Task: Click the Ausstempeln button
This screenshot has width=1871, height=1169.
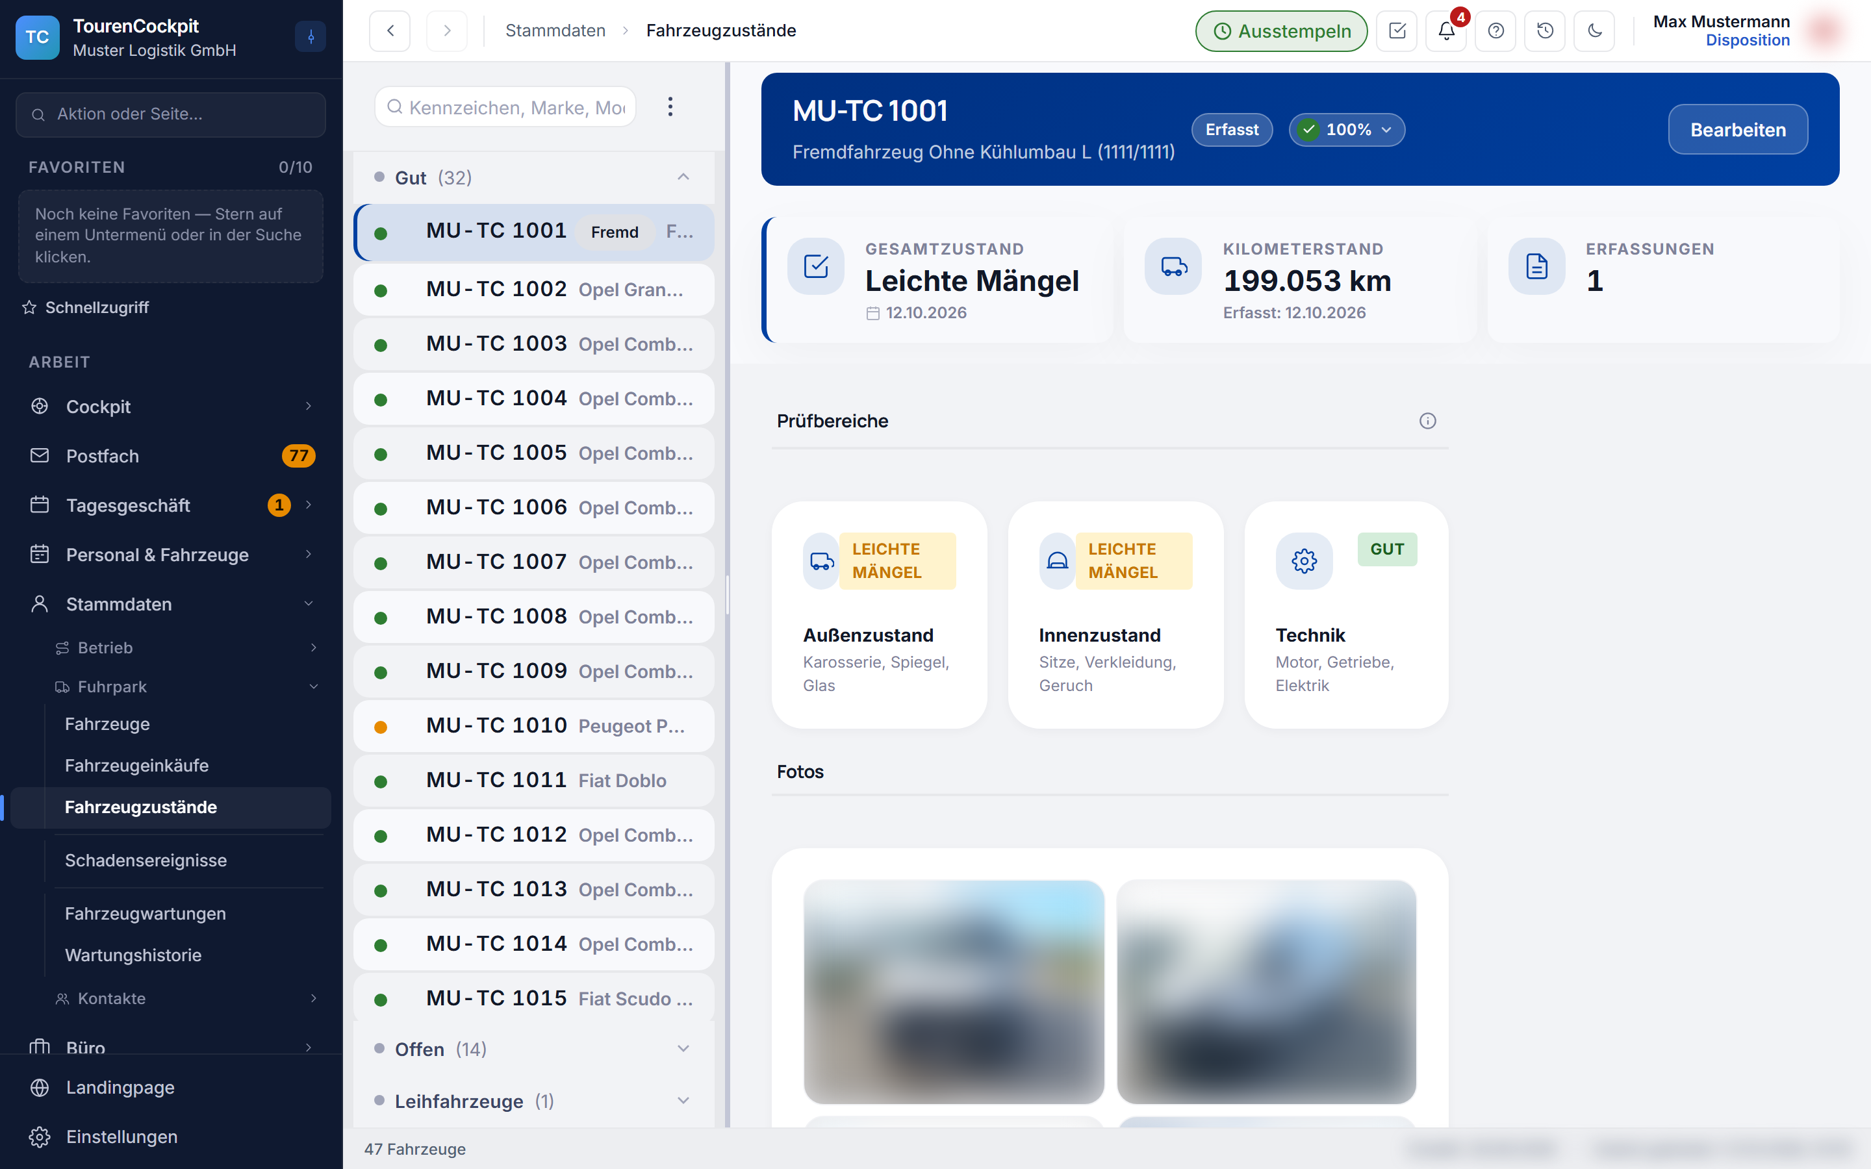Action: [1281, 31]
